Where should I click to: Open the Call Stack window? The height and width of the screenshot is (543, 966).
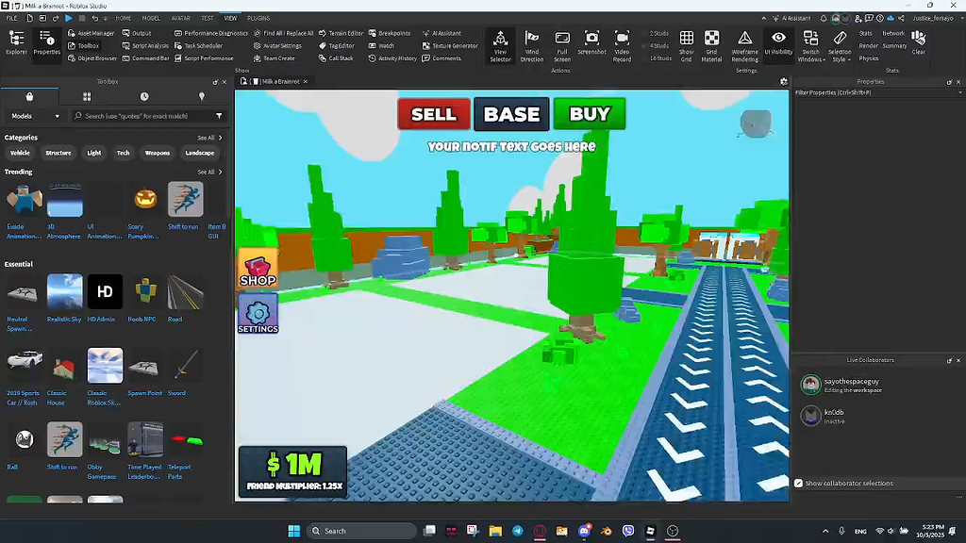[336, 58]
